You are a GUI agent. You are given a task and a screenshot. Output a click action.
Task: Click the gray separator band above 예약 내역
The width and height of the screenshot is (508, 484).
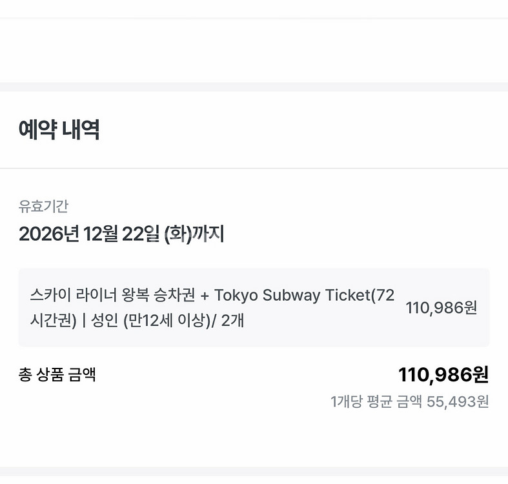point(254,86)
